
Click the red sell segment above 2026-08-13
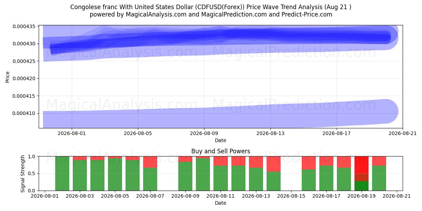(256, 162)
